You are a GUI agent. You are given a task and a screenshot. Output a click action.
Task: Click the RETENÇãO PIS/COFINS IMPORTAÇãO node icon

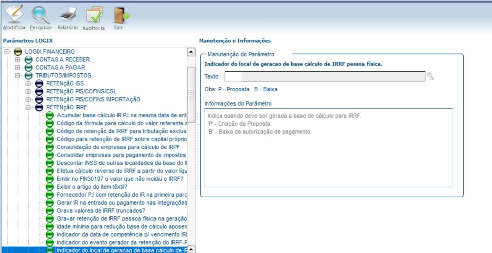39,99
